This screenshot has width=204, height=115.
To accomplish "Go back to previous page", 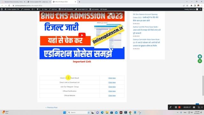I will point(2,6).
